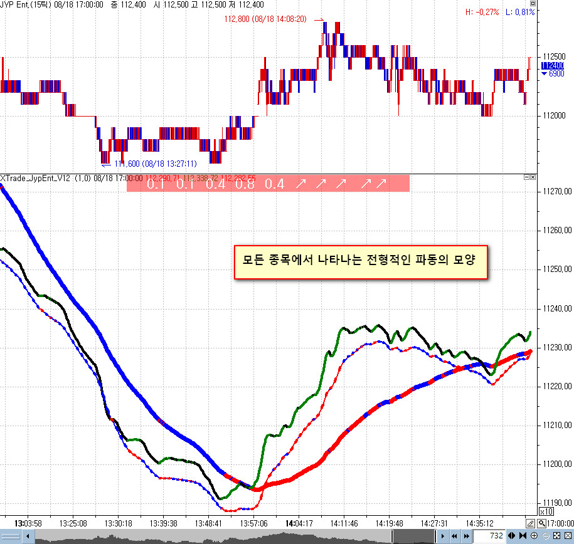Viewport: 574px width, 544px height.
Task: Click the right handle of the scrollbar range
Action: pyautogui.click(x=435, y=536)
